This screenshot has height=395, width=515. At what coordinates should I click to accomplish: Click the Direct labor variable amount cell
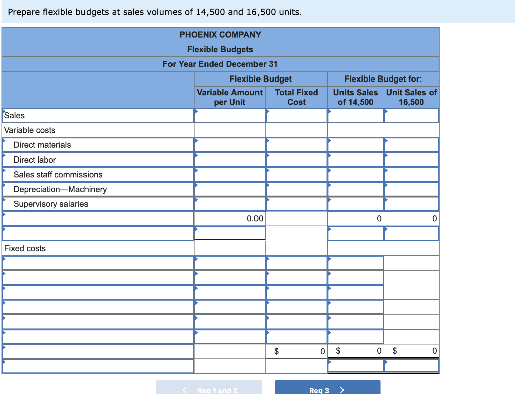[x=229, y=160]
